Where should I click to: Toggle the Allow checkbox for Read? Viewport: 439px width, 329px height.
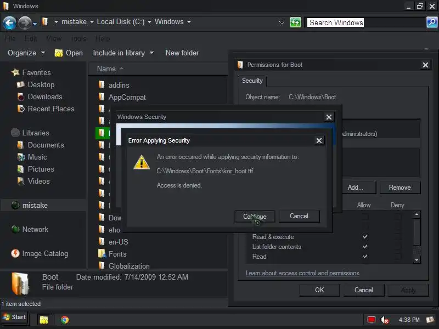click(x=365, y=256)
